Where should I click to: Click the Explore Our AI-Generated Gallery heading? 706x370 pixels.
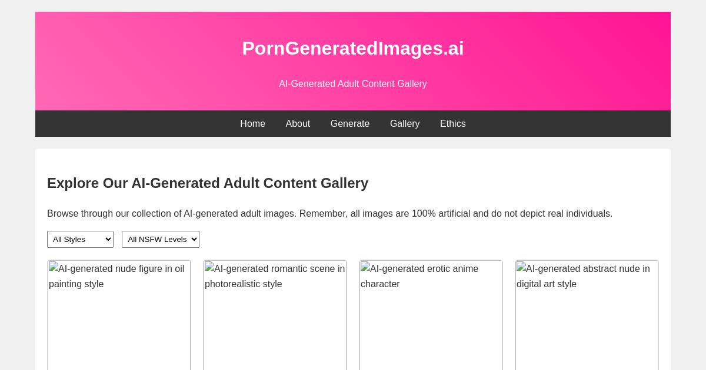[x=208, y=183]
